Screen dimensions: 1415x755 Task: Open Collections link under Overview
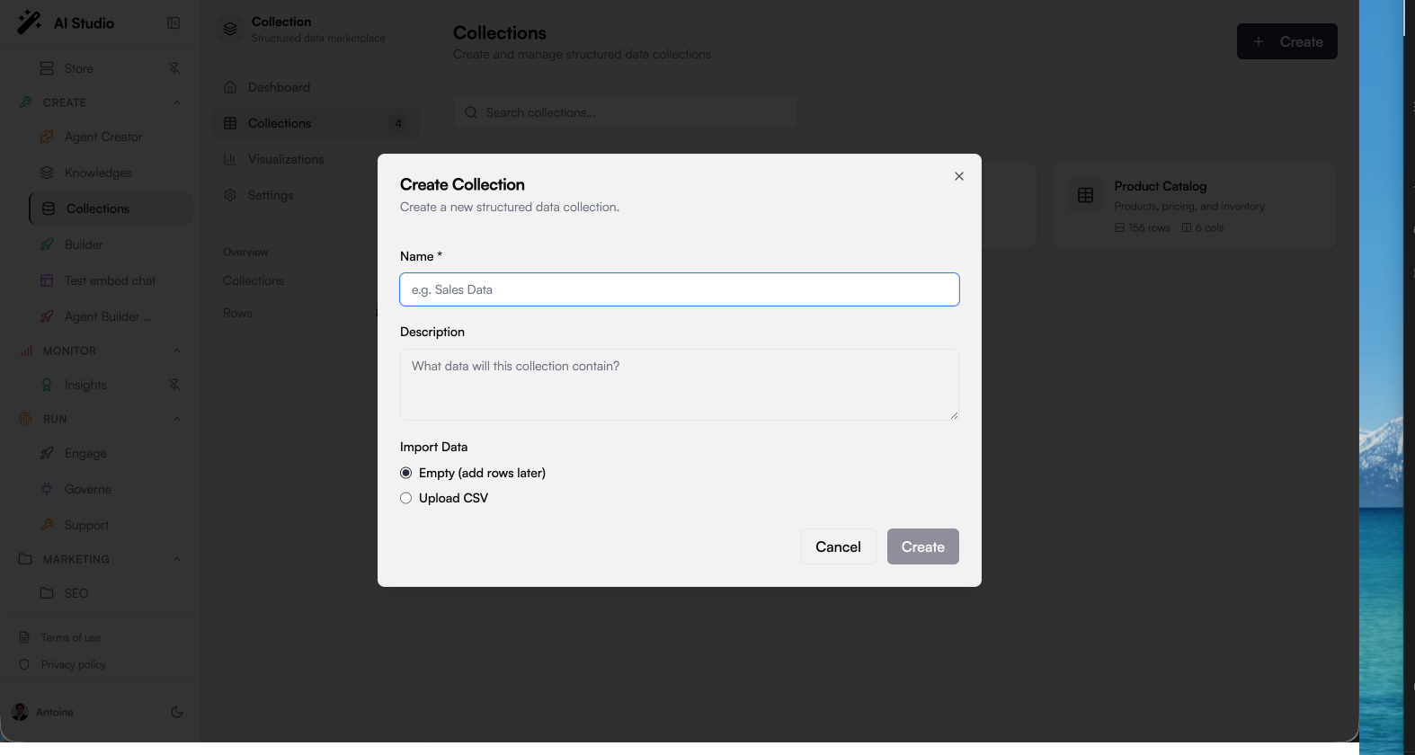pyautogui.click(x=254, y=280)
